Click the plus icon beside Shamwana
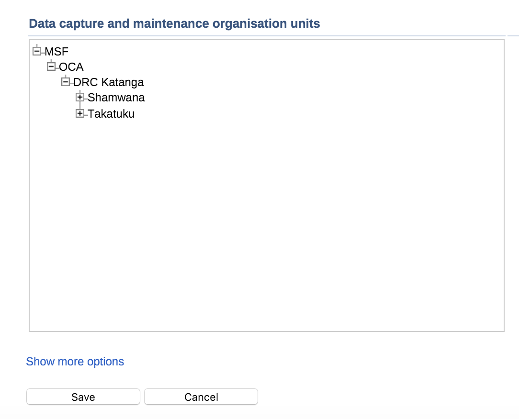The height and width of the screenshot is (419, 519). [80, 98]
